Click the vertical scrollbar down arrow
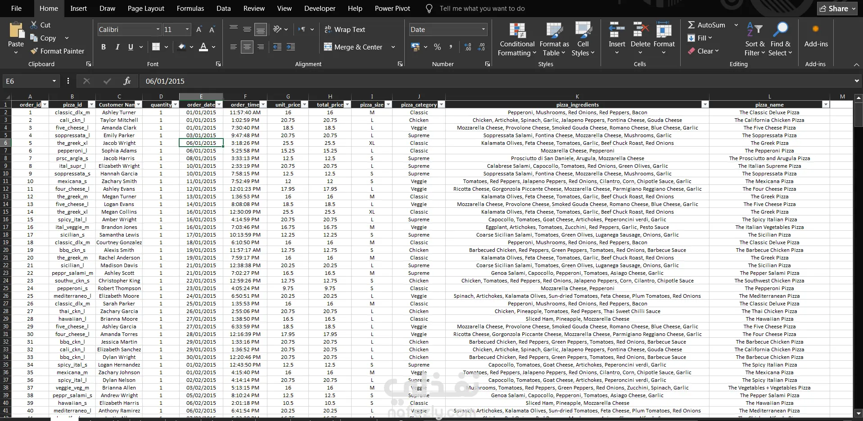 tap(858, 413)
